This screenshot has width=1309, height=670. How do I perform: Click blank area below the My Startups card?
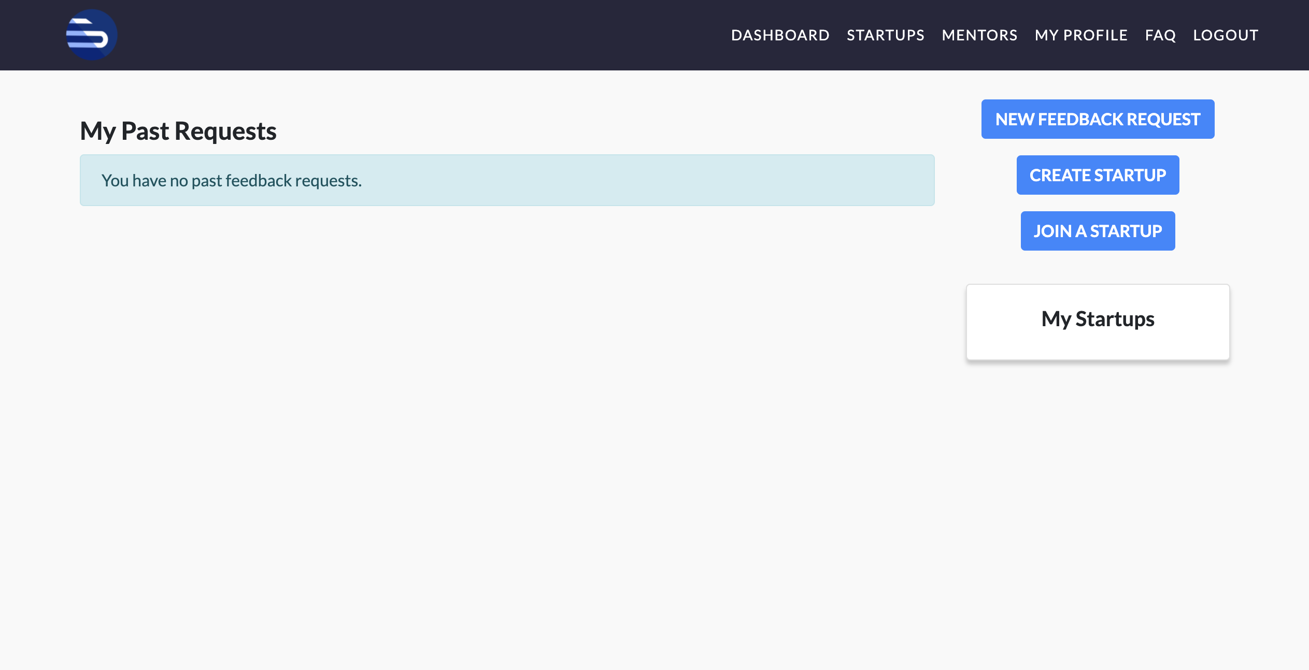[1098, 466]
